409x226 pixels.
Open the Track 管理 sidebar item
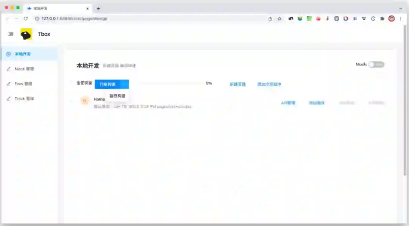30,98
